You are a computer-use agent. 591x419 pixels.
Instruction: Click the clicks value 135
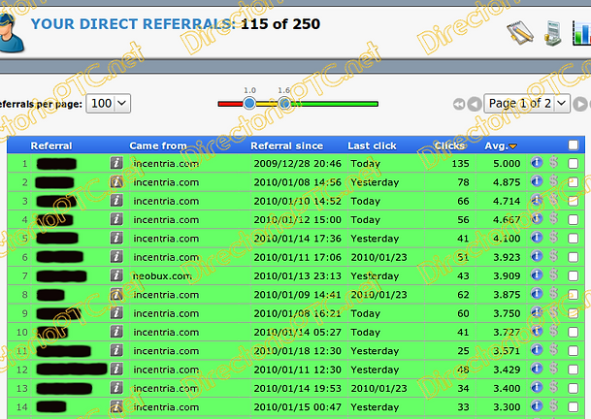pyautogui.click(x=460, y=164)
